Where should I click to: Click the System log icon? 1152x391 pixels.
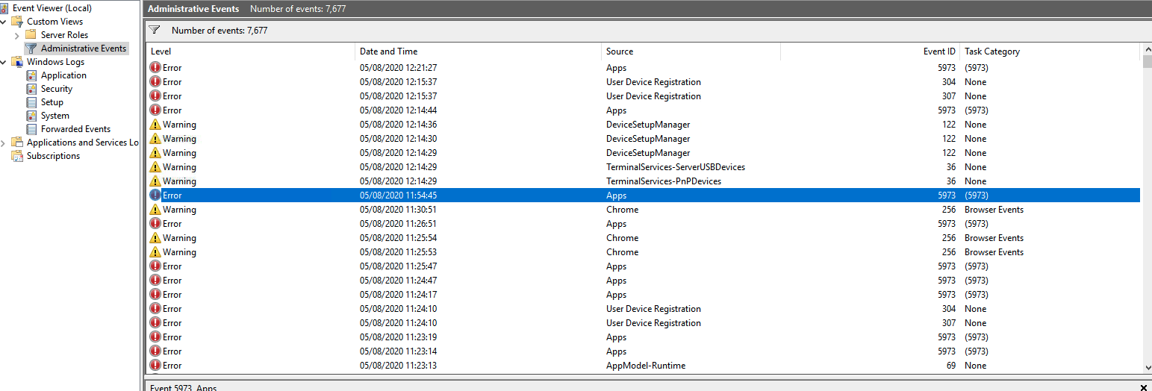31,116
